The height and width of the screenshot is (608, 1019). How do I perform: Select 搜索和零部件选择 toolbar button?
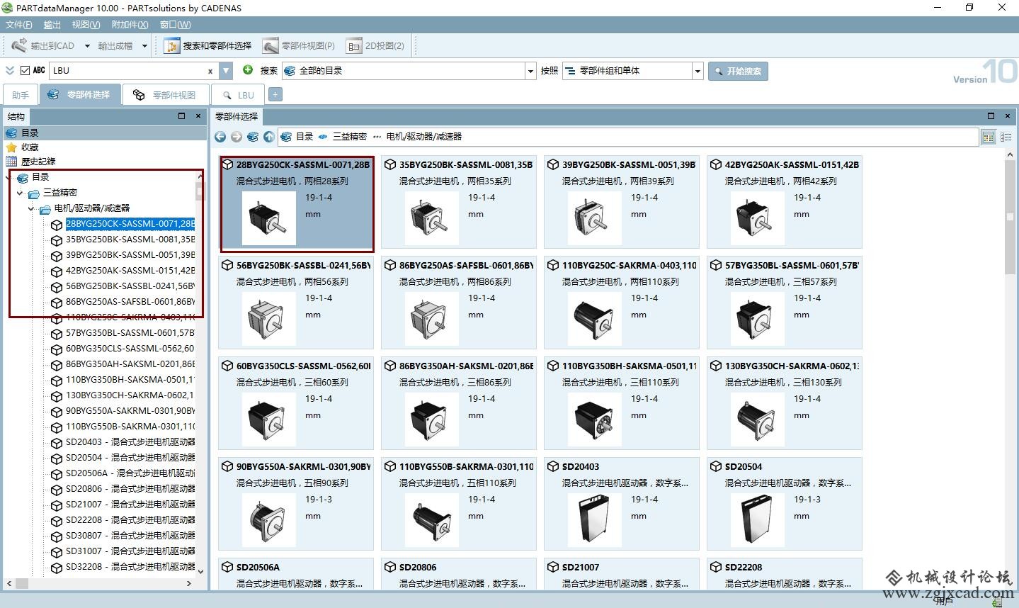(209, 46)
